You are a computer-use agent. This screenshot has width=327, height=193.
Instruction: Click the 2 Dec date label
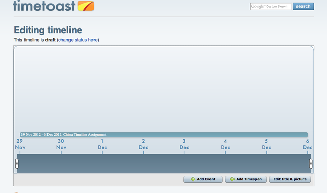[x=143, y=144]
